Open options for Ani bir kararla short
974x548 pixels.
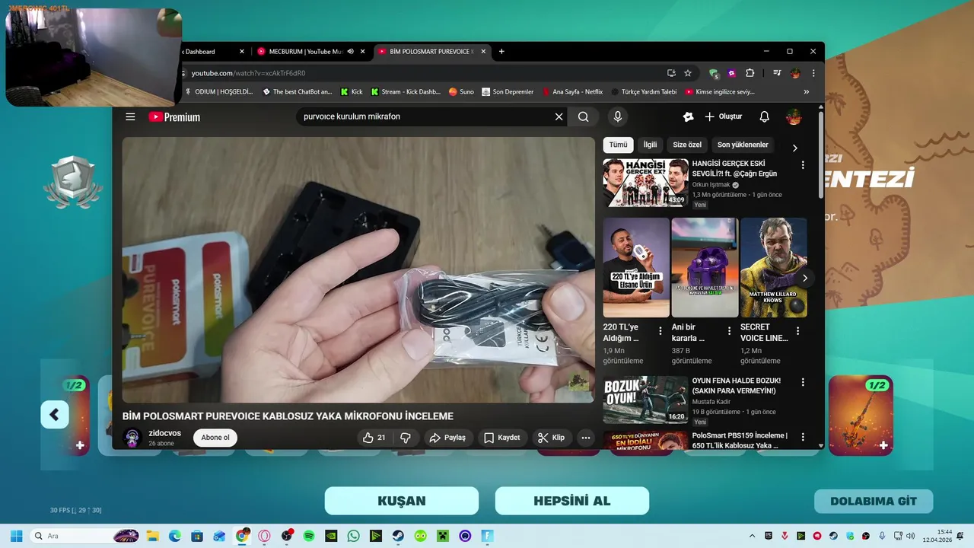[x=729, y=331]
